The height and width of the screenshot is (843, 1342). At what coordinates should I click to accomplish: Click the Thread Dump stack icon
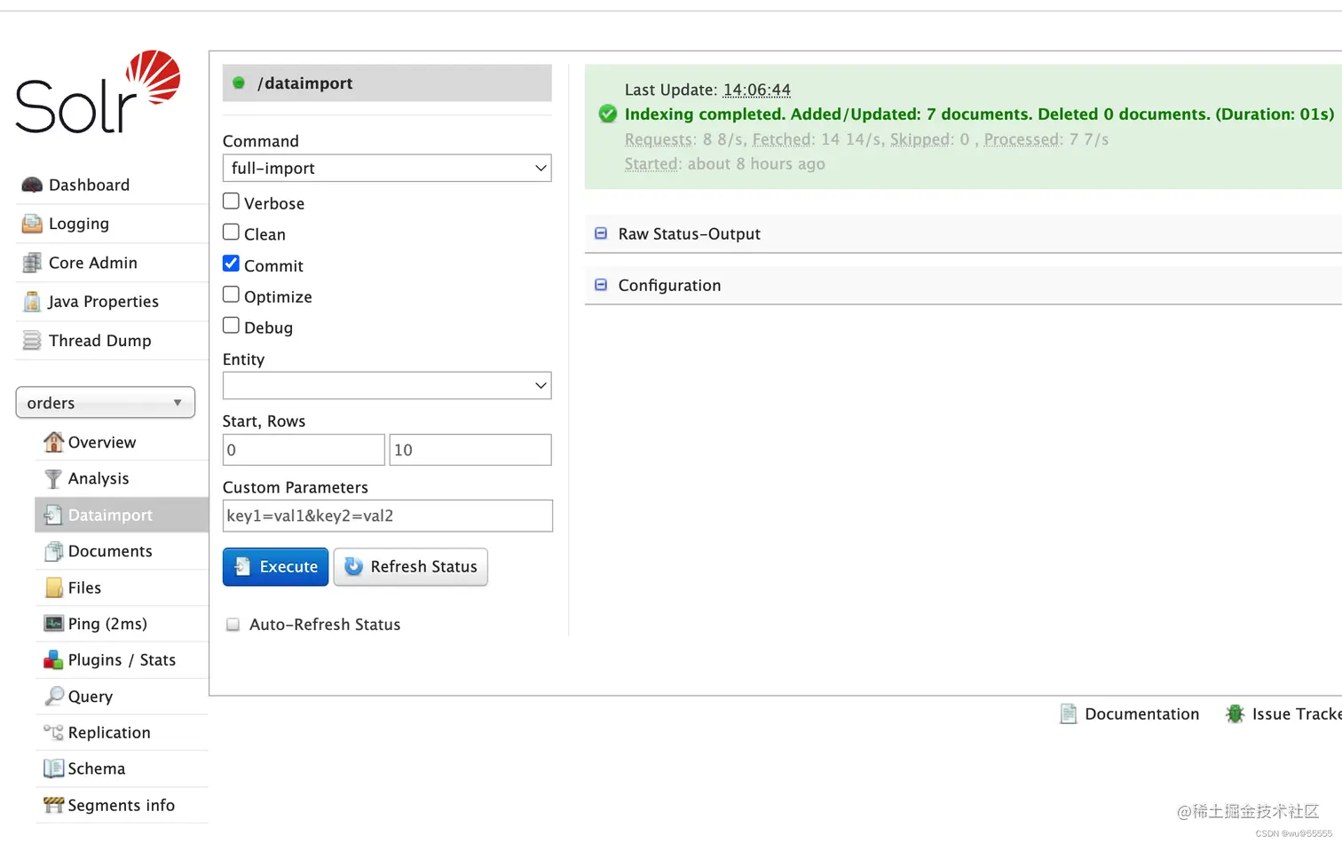[32, 341]
